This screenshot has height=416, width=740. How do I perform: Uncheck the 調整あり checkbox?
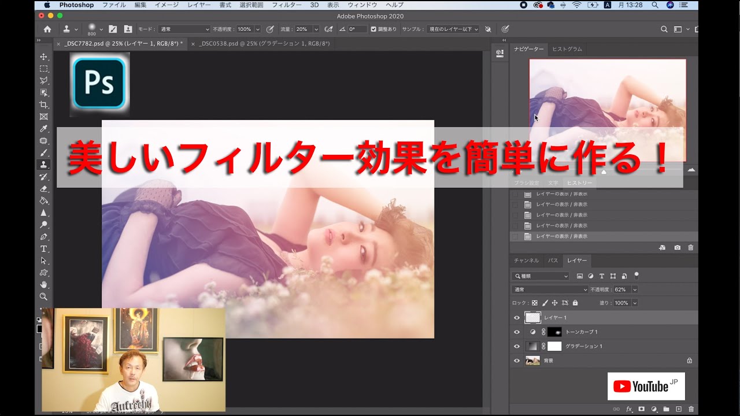(373, 29)
